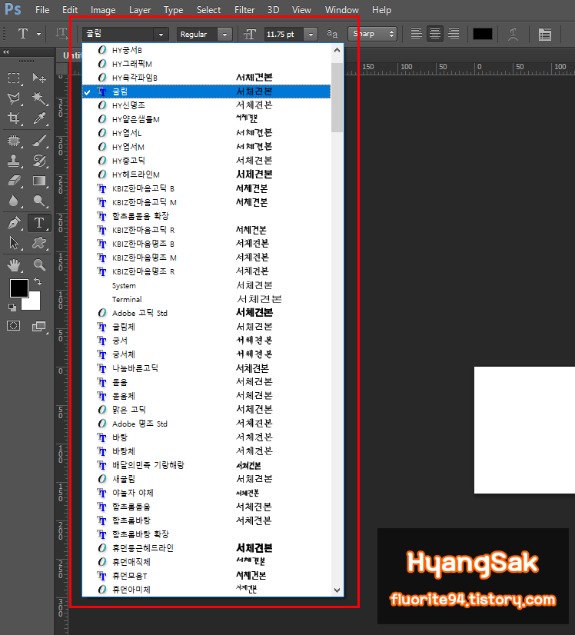
Task: Select the History Brush tool
Action: (x=39, y=161)
